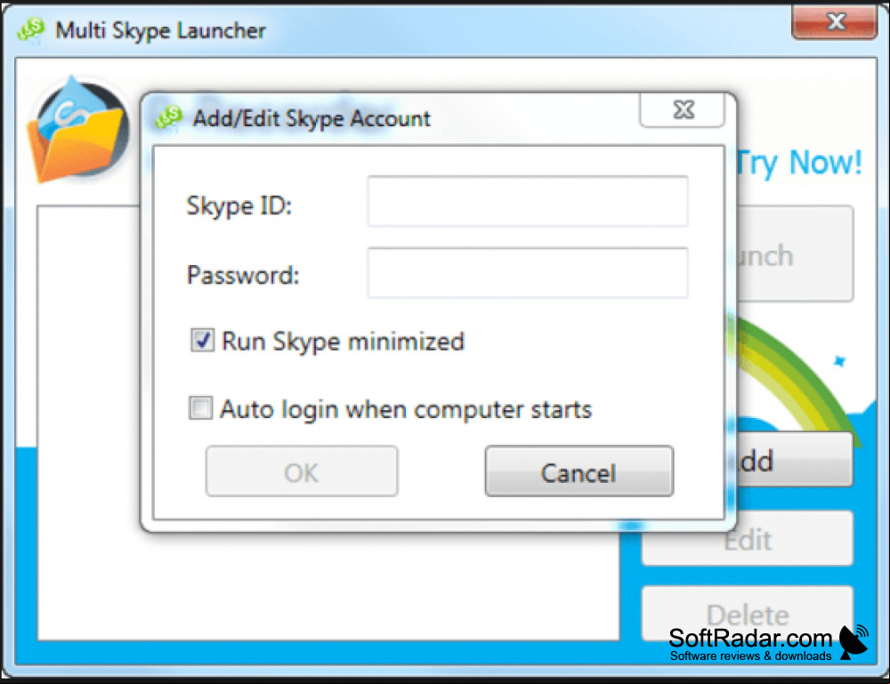Screen dimensions: 890x684
Task: Click inside the Skype ID field
Action: [527, 201]
